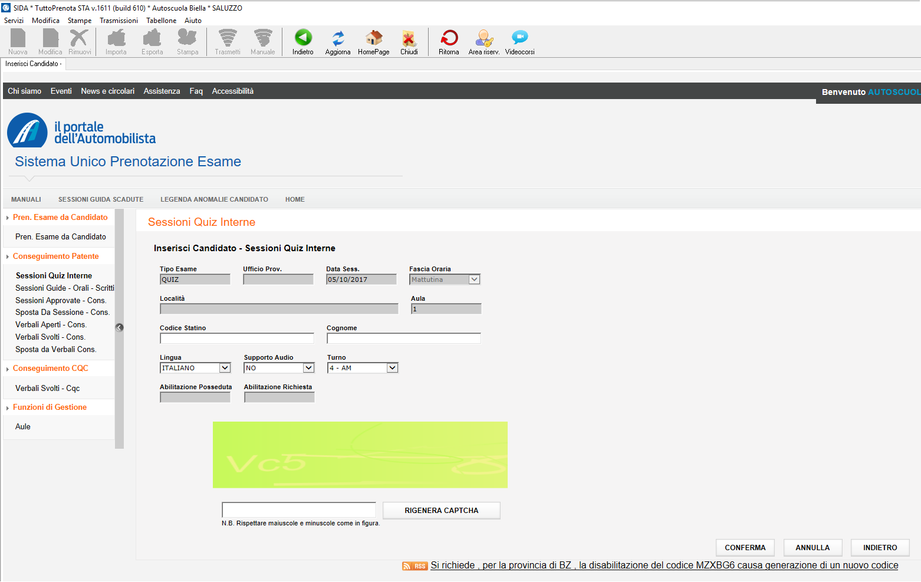Click the red Ritorna icon

(449, 38)
